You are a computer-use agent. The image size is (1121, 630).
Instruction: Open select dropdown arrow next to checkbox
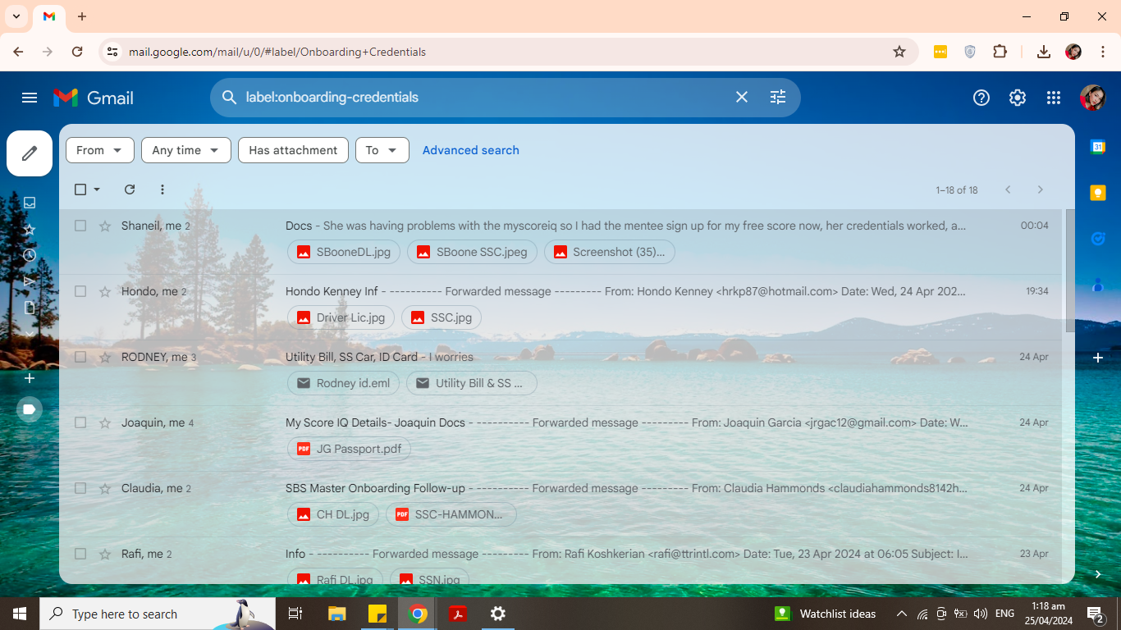tap(97, 189)
